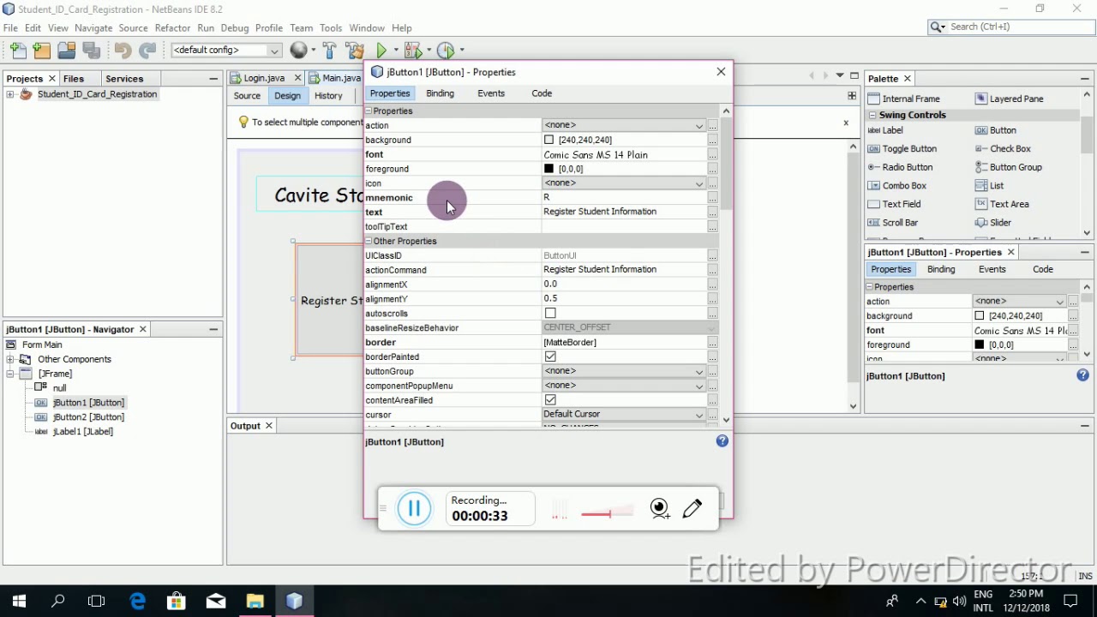Viewport: 1097px width, 617px height.
Task: Click ellipsis button for border property
Action: pos(712,343)
